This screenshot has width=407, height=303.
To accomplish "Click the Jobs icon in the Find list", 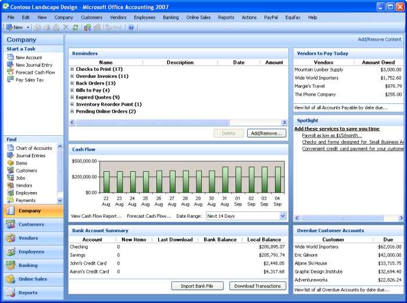I will pos(10,178).
